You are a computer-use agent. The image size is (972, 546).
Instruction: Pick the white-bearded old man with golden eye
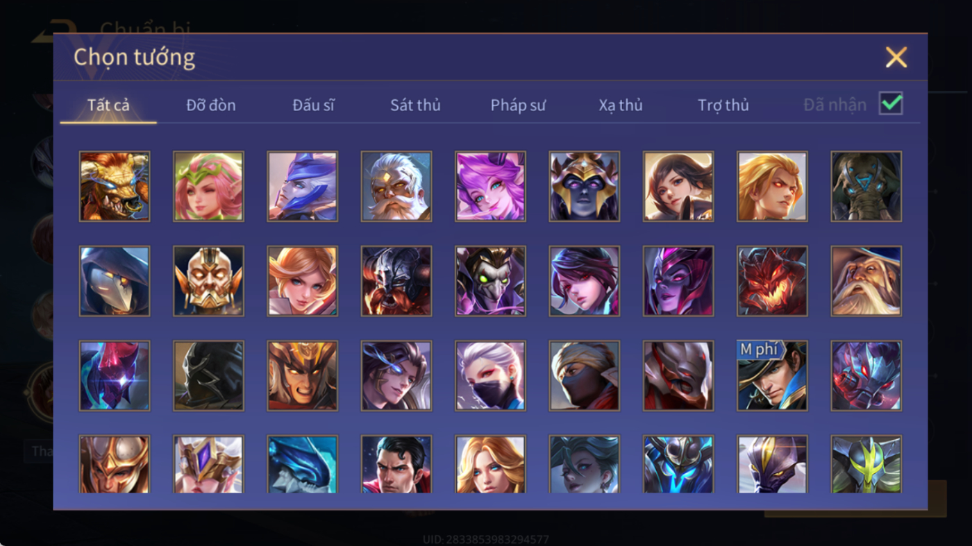click(x=396, y=187)
